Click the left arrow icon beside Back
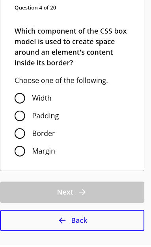 pos(62,221)
